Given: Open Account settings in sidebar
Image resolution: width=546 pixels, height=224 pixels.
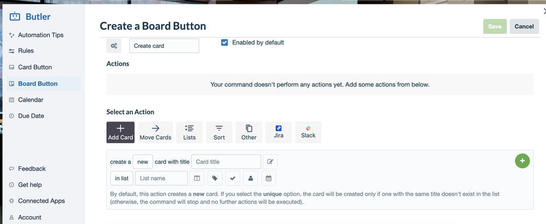Looking at the screenshot, I should (x=30, y=217).
